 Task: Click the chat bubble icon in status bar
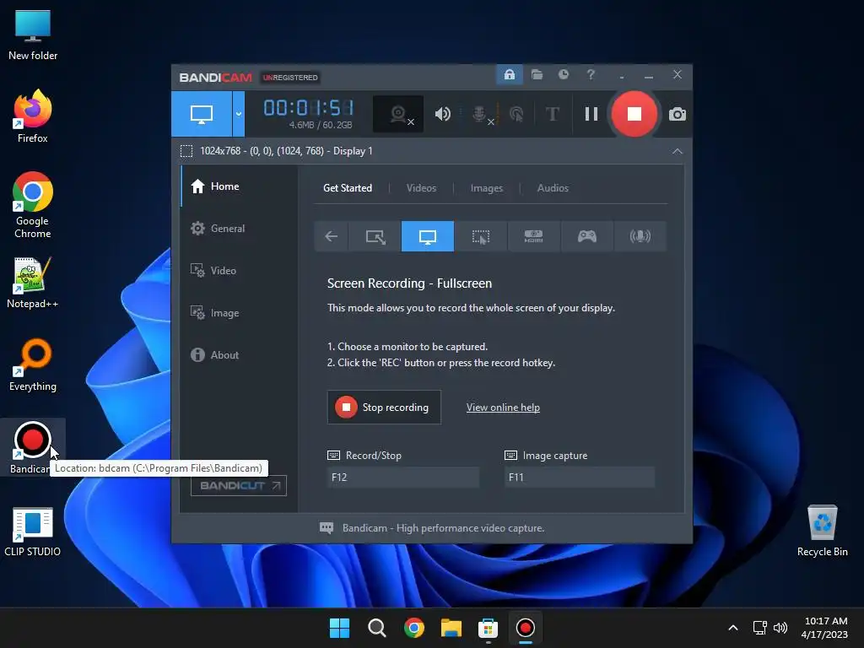tap(327, 528)
